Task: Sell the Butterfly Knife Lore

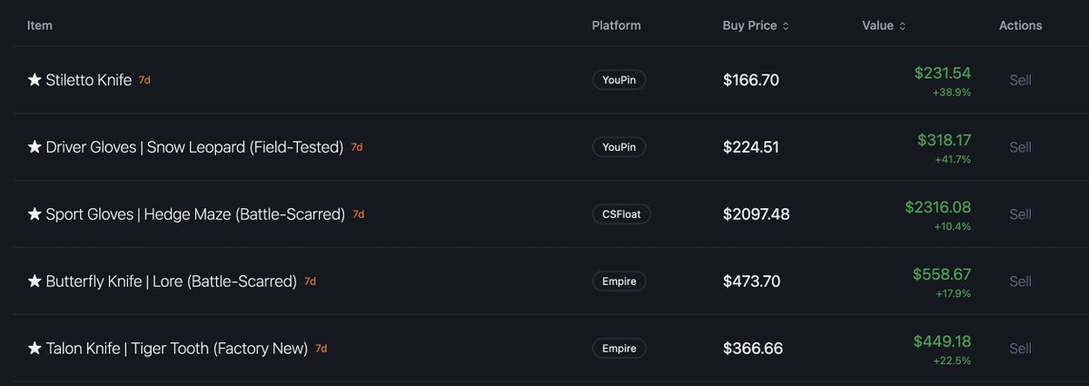Action: coord(1020,282)
